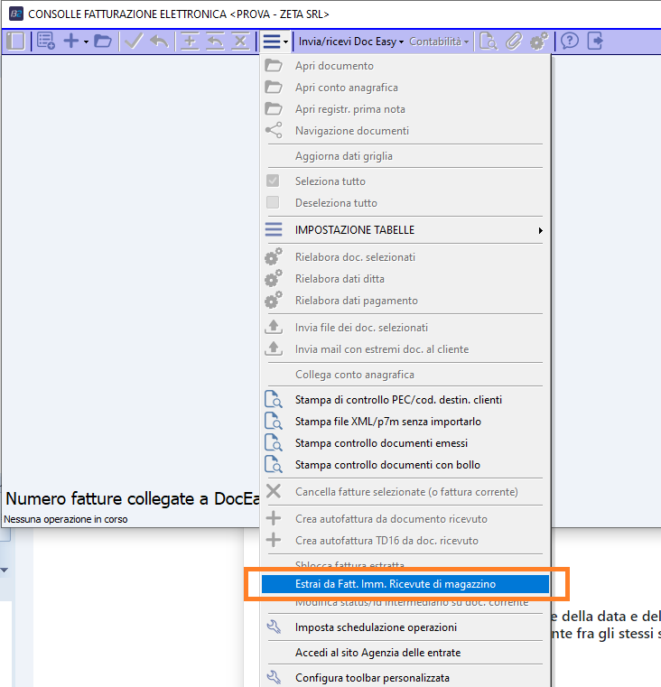Click the paperclip attachment icon

tap(514, 42)
